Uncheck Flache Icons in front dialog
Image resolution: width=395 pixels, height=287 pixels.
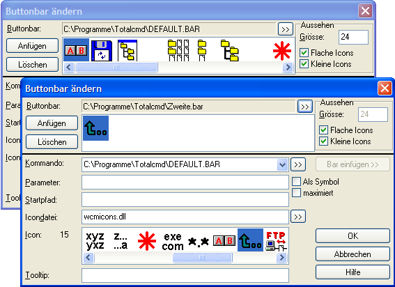coord(323,130)
